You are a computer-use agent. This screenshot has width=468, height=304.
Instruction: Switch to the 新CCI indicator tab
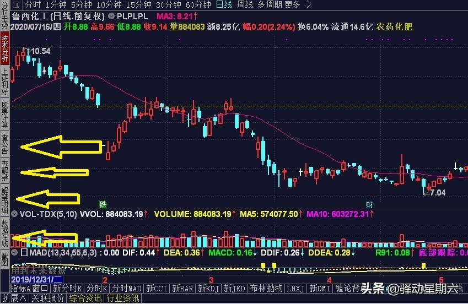[x=157, y=289]
